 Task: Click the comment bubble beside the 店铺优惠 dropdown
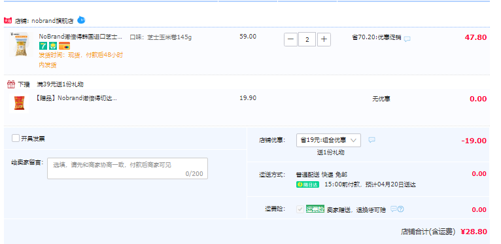[x=371, y=140]
